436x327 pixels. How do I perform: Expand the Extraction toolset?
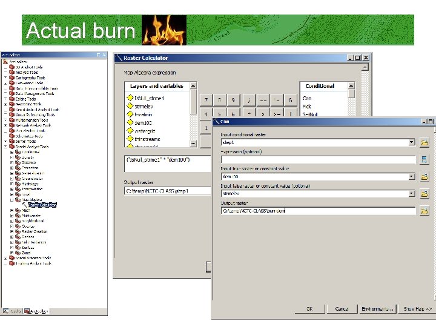coord(12,168)
